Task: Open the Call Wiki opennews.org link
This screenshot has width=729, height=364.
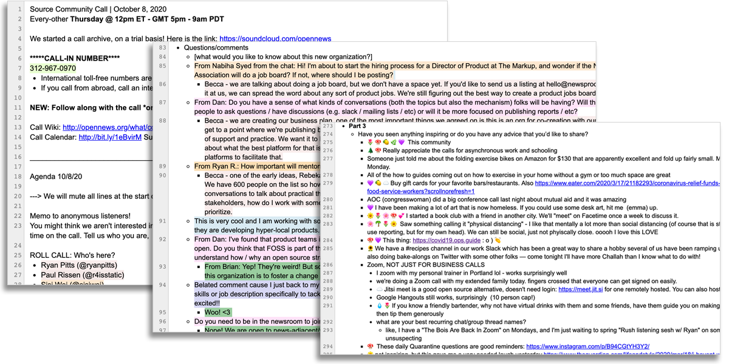Action: 106,127
